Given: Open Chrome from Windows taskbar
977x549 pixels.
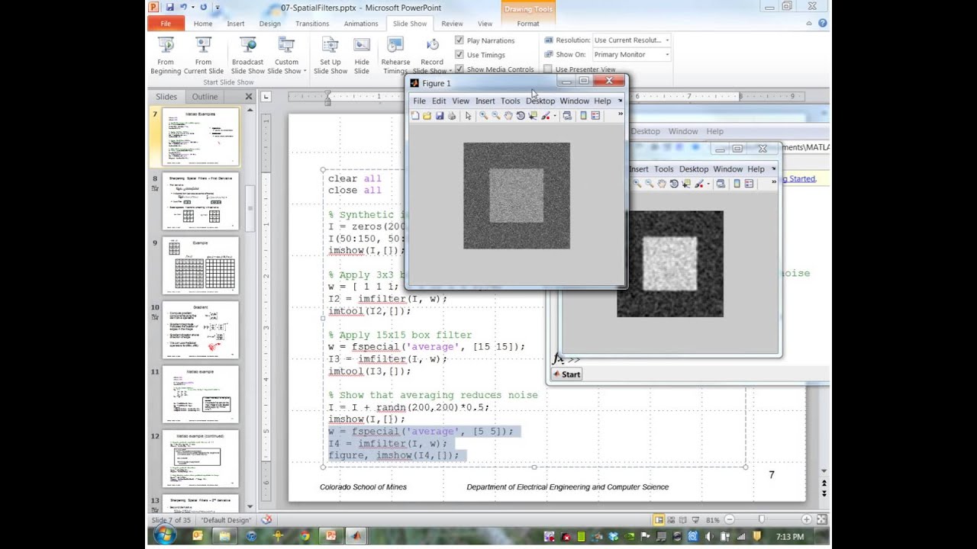Looking at the screenshot, I should click(x=305, y=536).
